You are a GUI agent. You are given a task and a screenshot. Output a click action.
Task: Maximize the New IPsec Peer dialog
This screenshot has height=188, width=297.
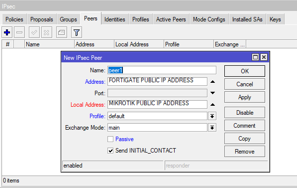coord(255,57)
